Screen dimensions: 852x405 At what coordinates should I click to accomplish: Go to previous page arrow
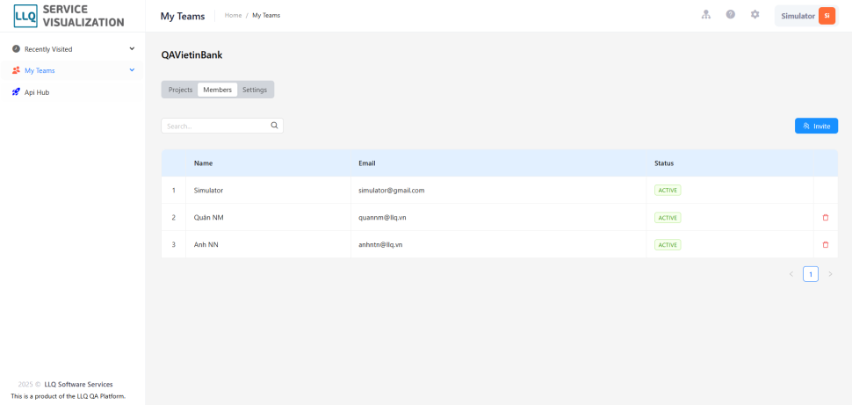coord(791,274)
